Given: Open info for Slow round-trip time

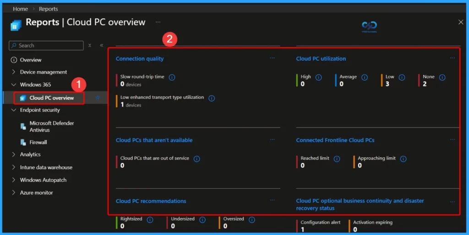Looking at the screenshot, I should point(172,77).
